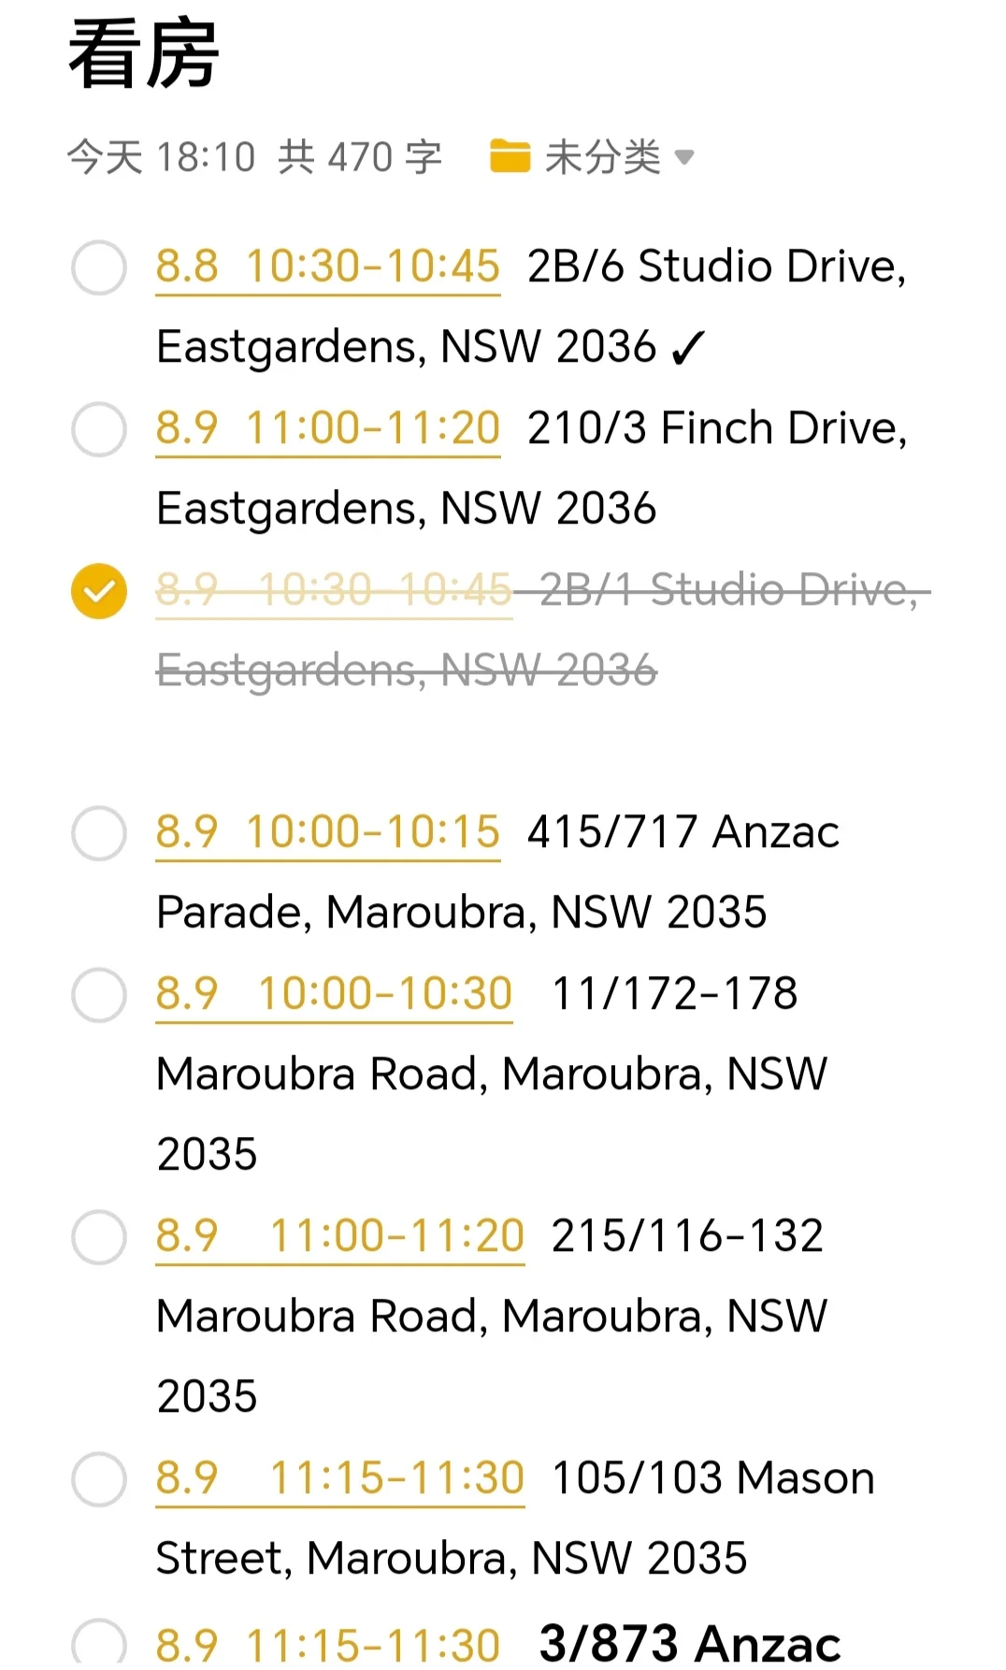Open the 8.9 11:00-11:20 Finch Drive time link
The width and height of the screenshot is (1006, 1670).
coord(328,429)
